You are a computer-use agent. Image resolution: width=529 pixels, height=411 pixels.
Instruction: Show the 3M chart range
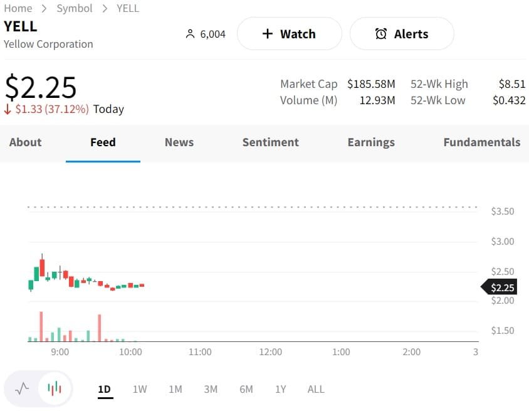(x=211, y=389)
